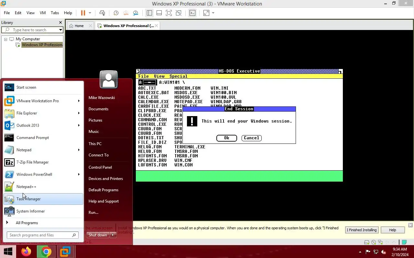Viewport: 414px width, 258px height.
Task: Launch VMware Workstation Pro from Start menu
Action: click(x=43, y=101)
